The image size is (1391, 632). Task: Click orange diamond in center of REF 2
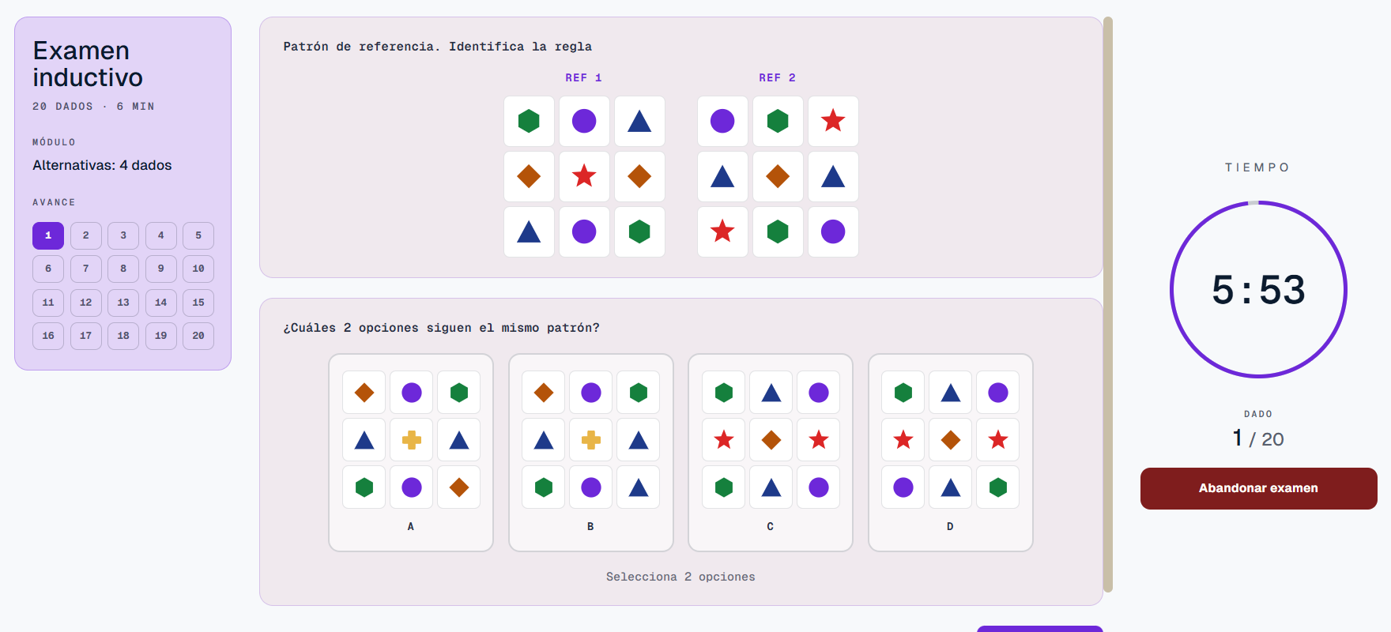(778, 176)
